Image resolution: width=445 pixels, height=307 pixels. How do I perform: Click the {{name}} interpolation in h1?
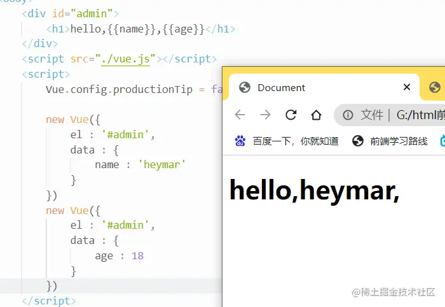(x=132, y=29)
